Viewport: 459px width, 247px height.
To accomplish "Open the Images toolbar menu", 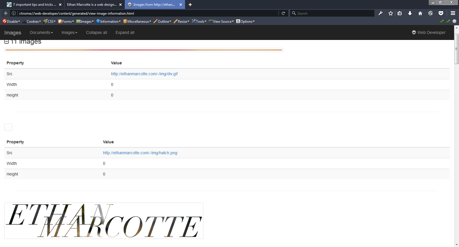I will tap(85, 21).
